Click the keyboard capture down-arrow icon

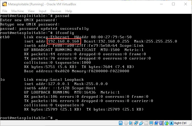coord(172,123)
